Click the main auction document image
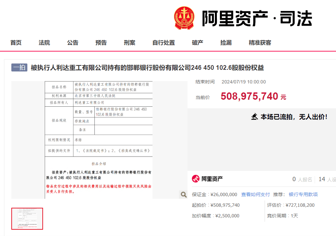Viewport: 336px width, 236px height. pos(99,140)
